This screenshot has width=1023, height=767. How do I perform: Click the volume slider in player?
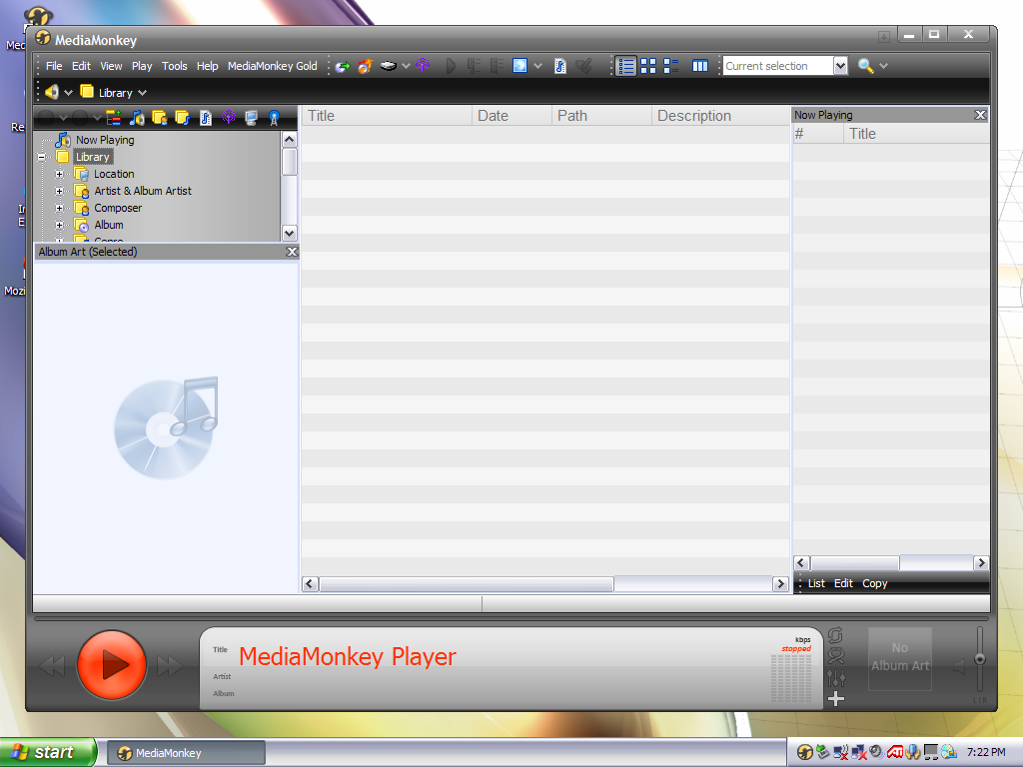point(980,659)
